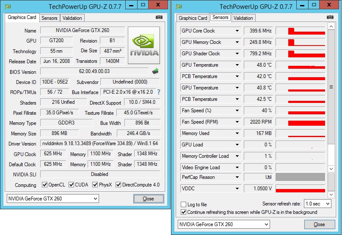The width and height of the screenshot is (342, 235).
Task: Click Close button in left window
Action: click(149, 199)
